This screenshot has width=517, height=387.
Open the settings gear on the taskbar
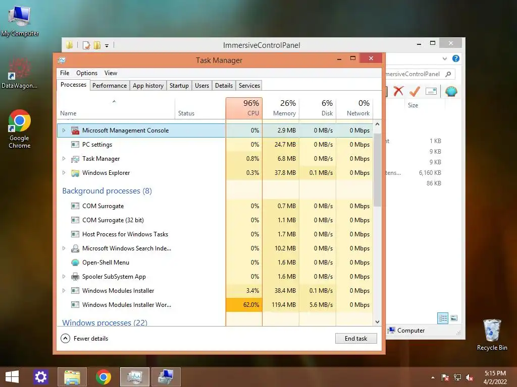point(41,377)
